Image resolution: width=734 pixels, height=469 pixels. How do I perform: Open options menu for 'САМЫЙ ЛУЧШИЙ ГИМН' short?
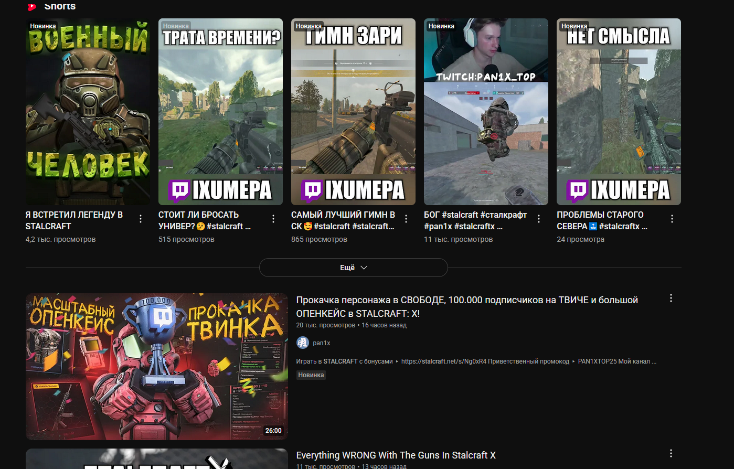pyautogui.click(x=406, y=219)
